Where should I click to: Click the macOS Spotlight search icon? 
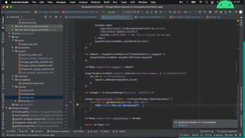(207, 2)
